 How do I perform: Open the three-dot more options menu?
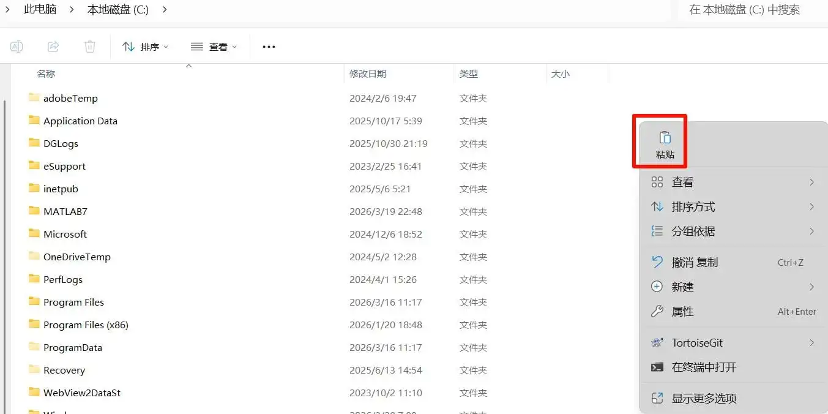coord(269,47)
